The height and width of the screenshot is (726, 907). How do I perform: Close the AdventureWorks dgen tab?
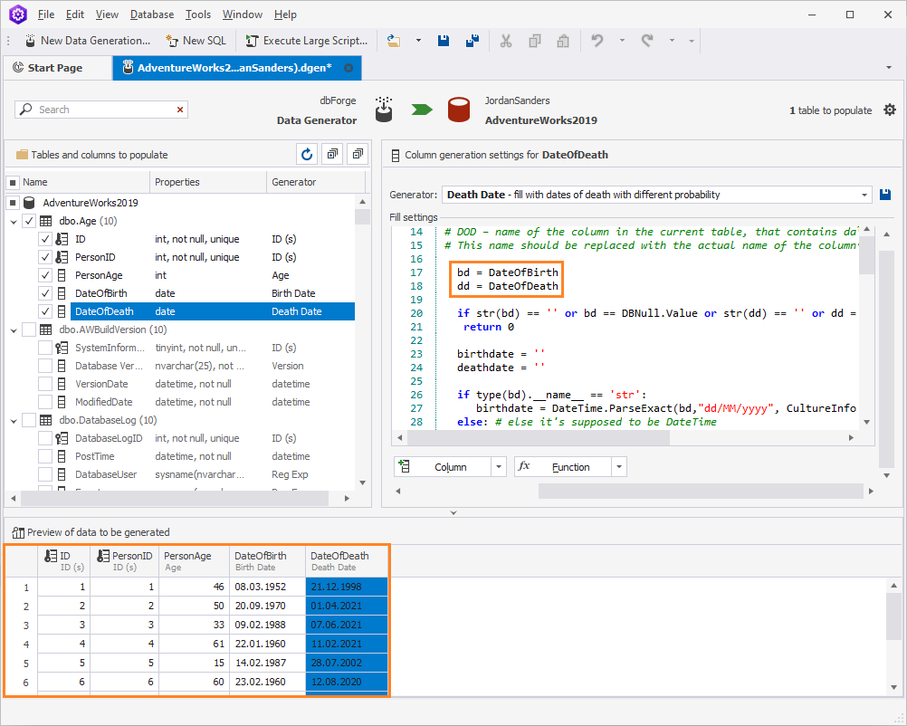click(348, 68)
